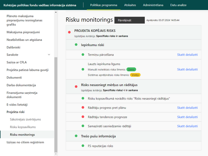The image size is (208, 156).
Task: Click green dot next to FS reputācijas risks
Action: [83, 146]
